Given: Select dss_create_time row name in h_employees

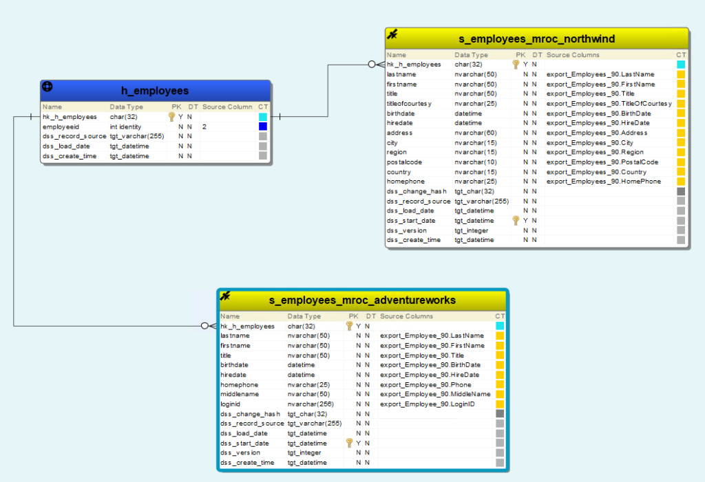Looking at the screenshot, I should (x=70, y=156).
